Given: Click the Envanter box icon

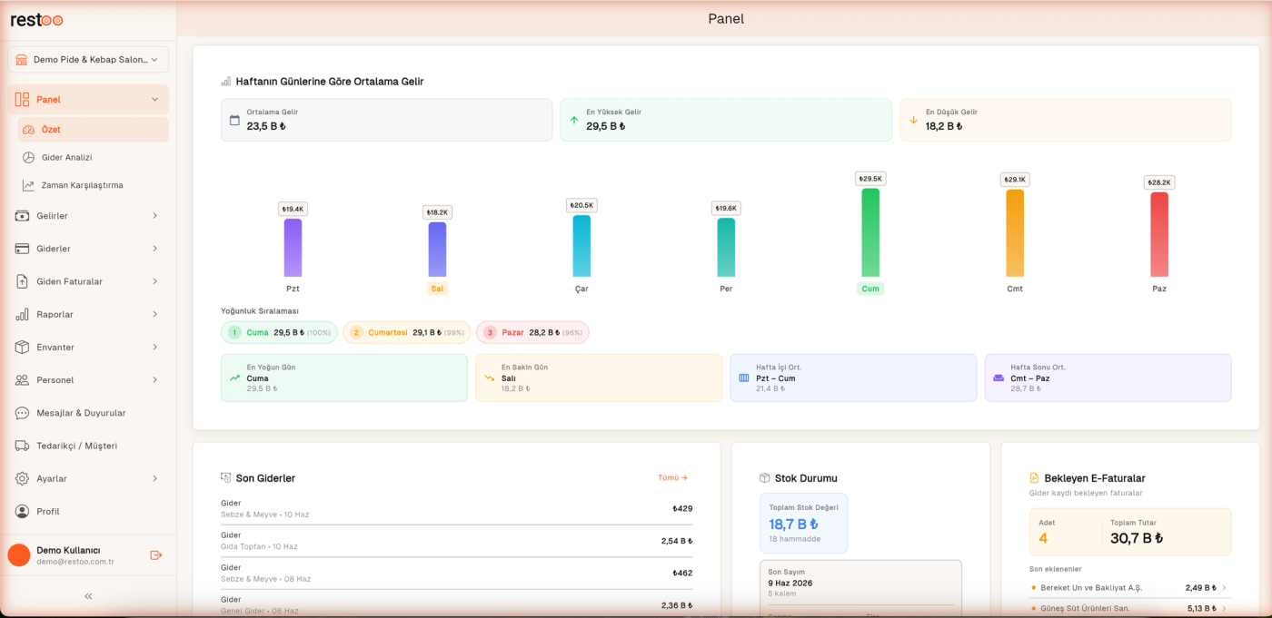Looking at the screenshot, I should [22, 347].
